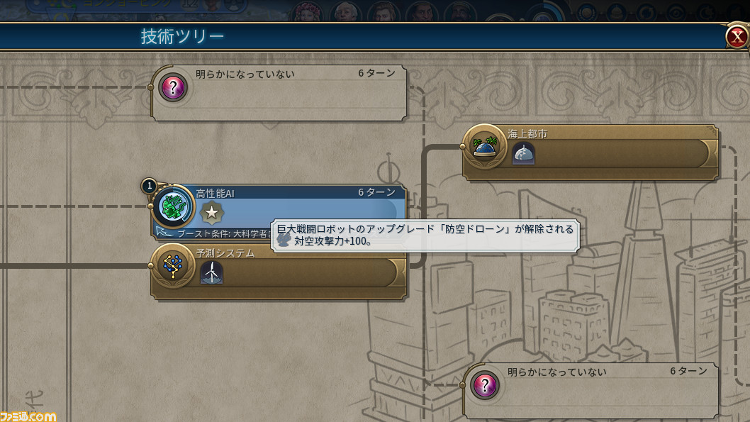Choose the 高性能AI technology title
The height and width of the screenshot is (422, 750).
[215, 194]
